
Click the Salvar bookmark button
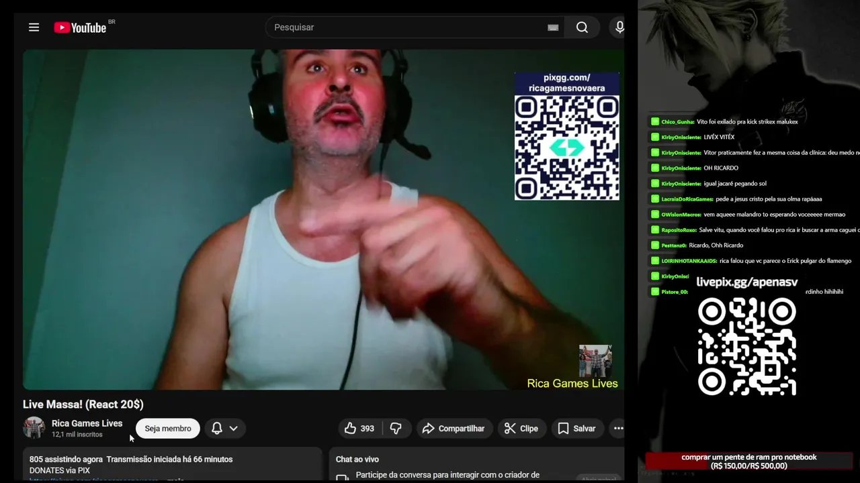(x=577, y=429)
